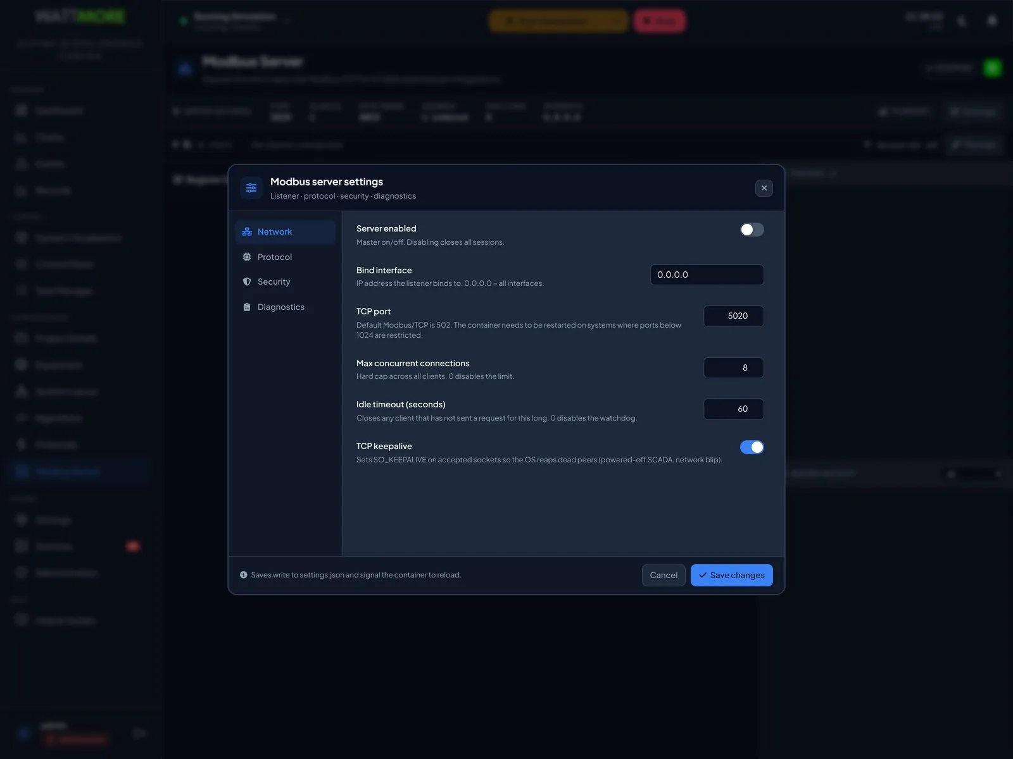Click the Diagnostics clipboard icon

tap(247, 307)
